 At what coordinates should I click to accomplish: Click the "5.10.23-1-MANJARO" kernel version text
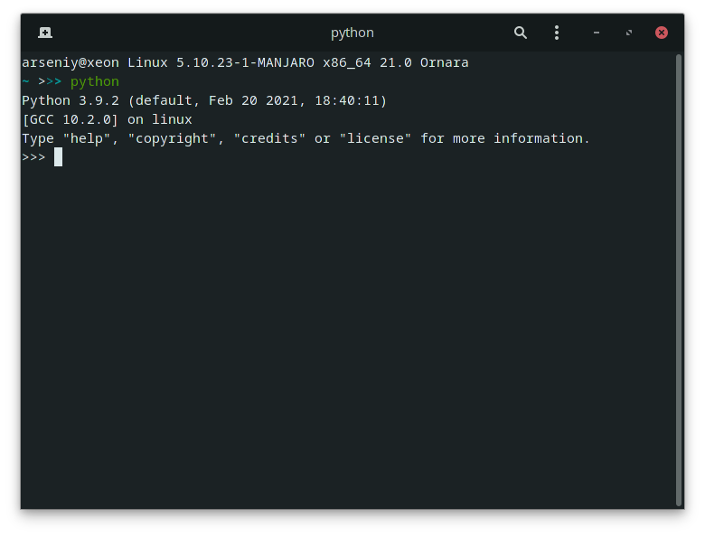pyautogui.click(x=245, y=62)
